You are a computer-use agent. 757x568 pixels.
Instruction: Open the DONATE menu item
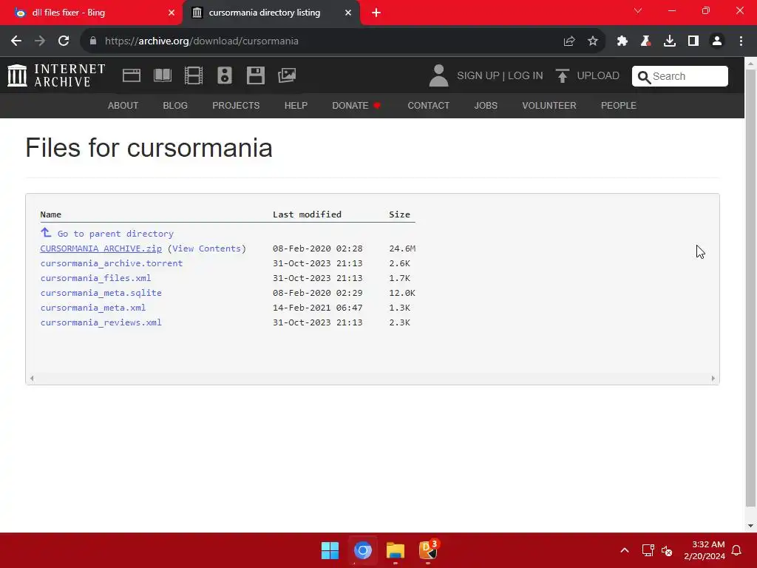click(356, 105)
